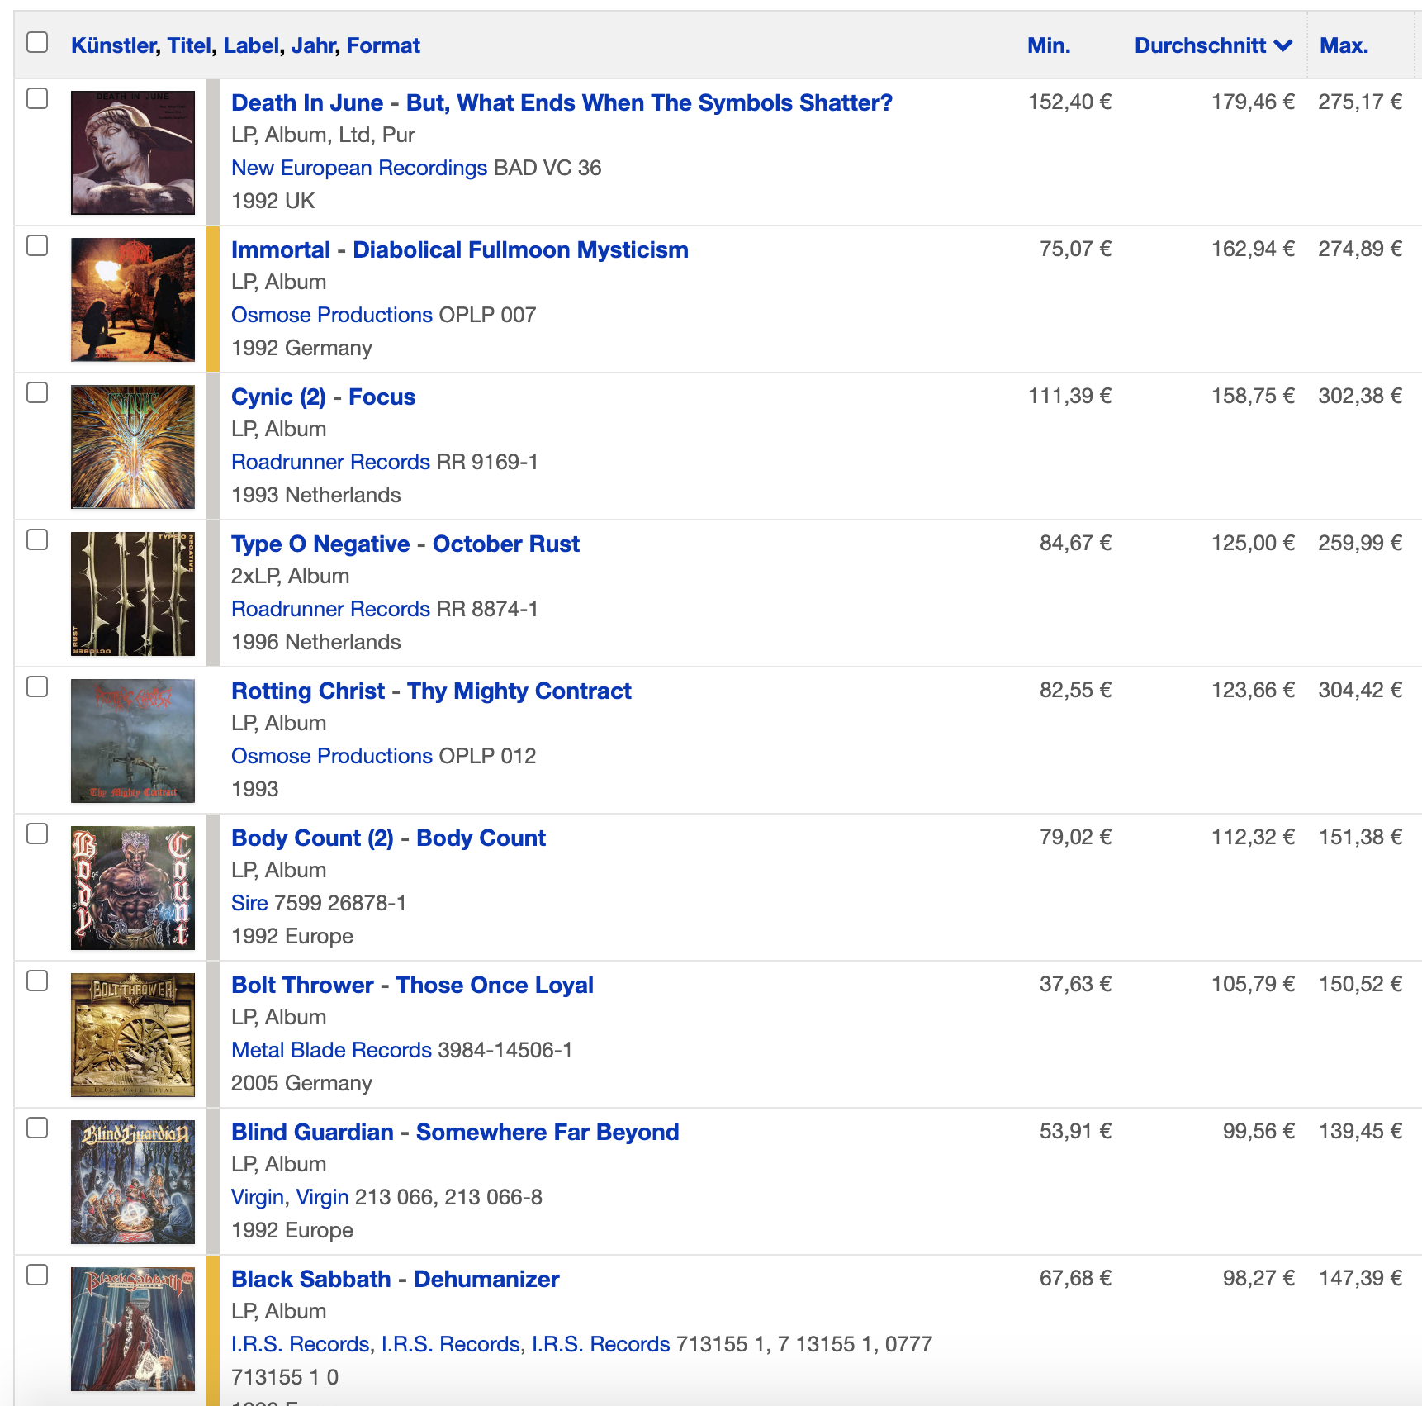This screenshot has width=1422, height=1406.
Task: Open Cynic Focus album cover thumbnail
Action: [x=133, y=447]
